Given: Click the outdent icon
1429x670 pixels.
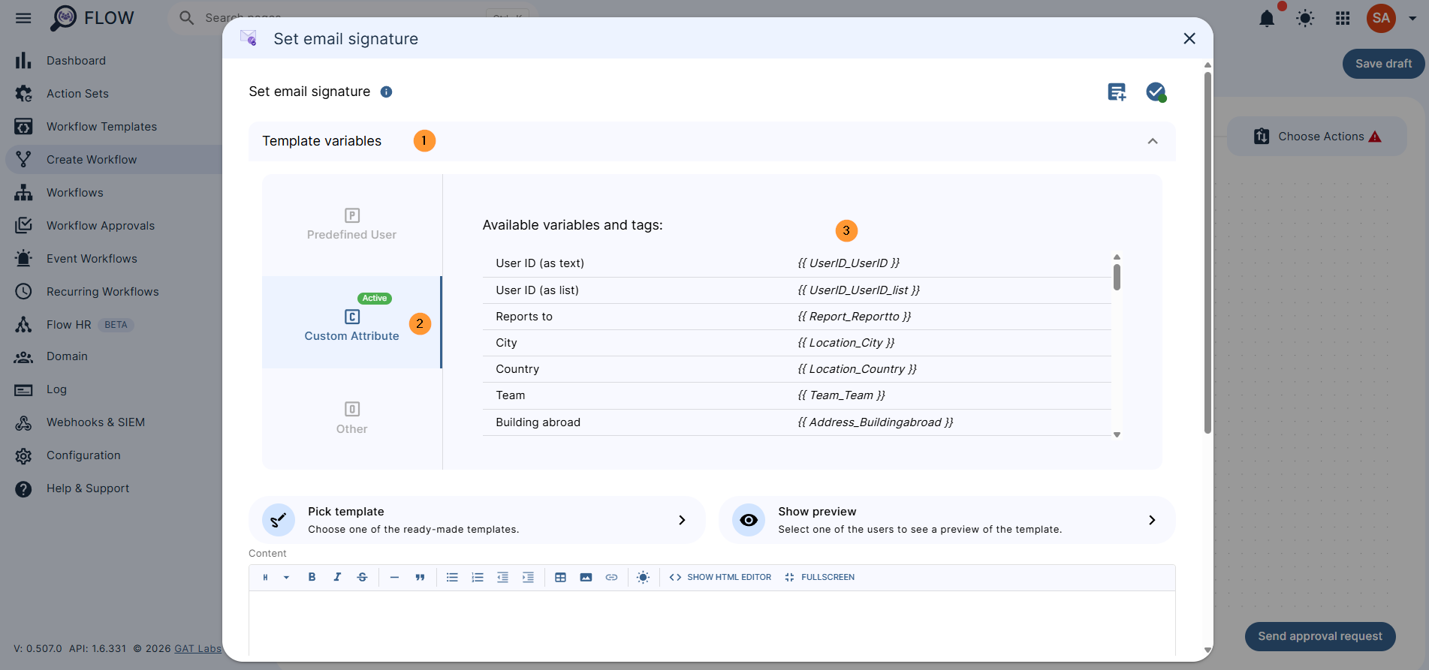Looking at the screenshot, I should point(503,578).
